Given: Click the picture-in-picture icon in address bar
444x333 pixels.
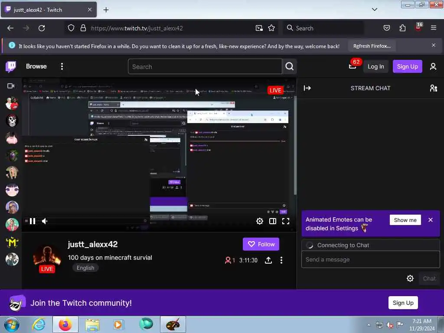Looking at the screenshot, I should click(x=259, y=28).
